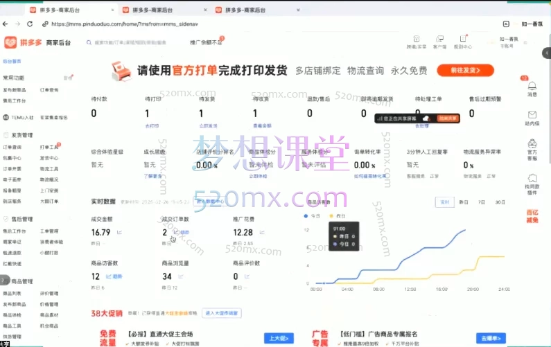Click the search input in the header
This screenshot has height=347, width=551.
pos(130,42)
